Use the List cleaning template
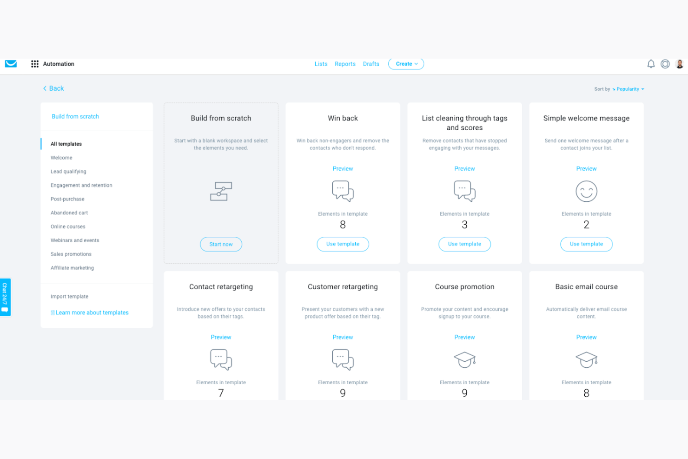This screenshot has width=688, height=459. point(465,244)
